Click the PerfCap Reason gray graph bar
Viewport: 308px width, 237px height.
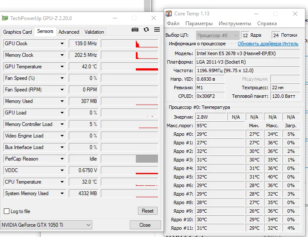pyautogui.click(x=147, y=159)
